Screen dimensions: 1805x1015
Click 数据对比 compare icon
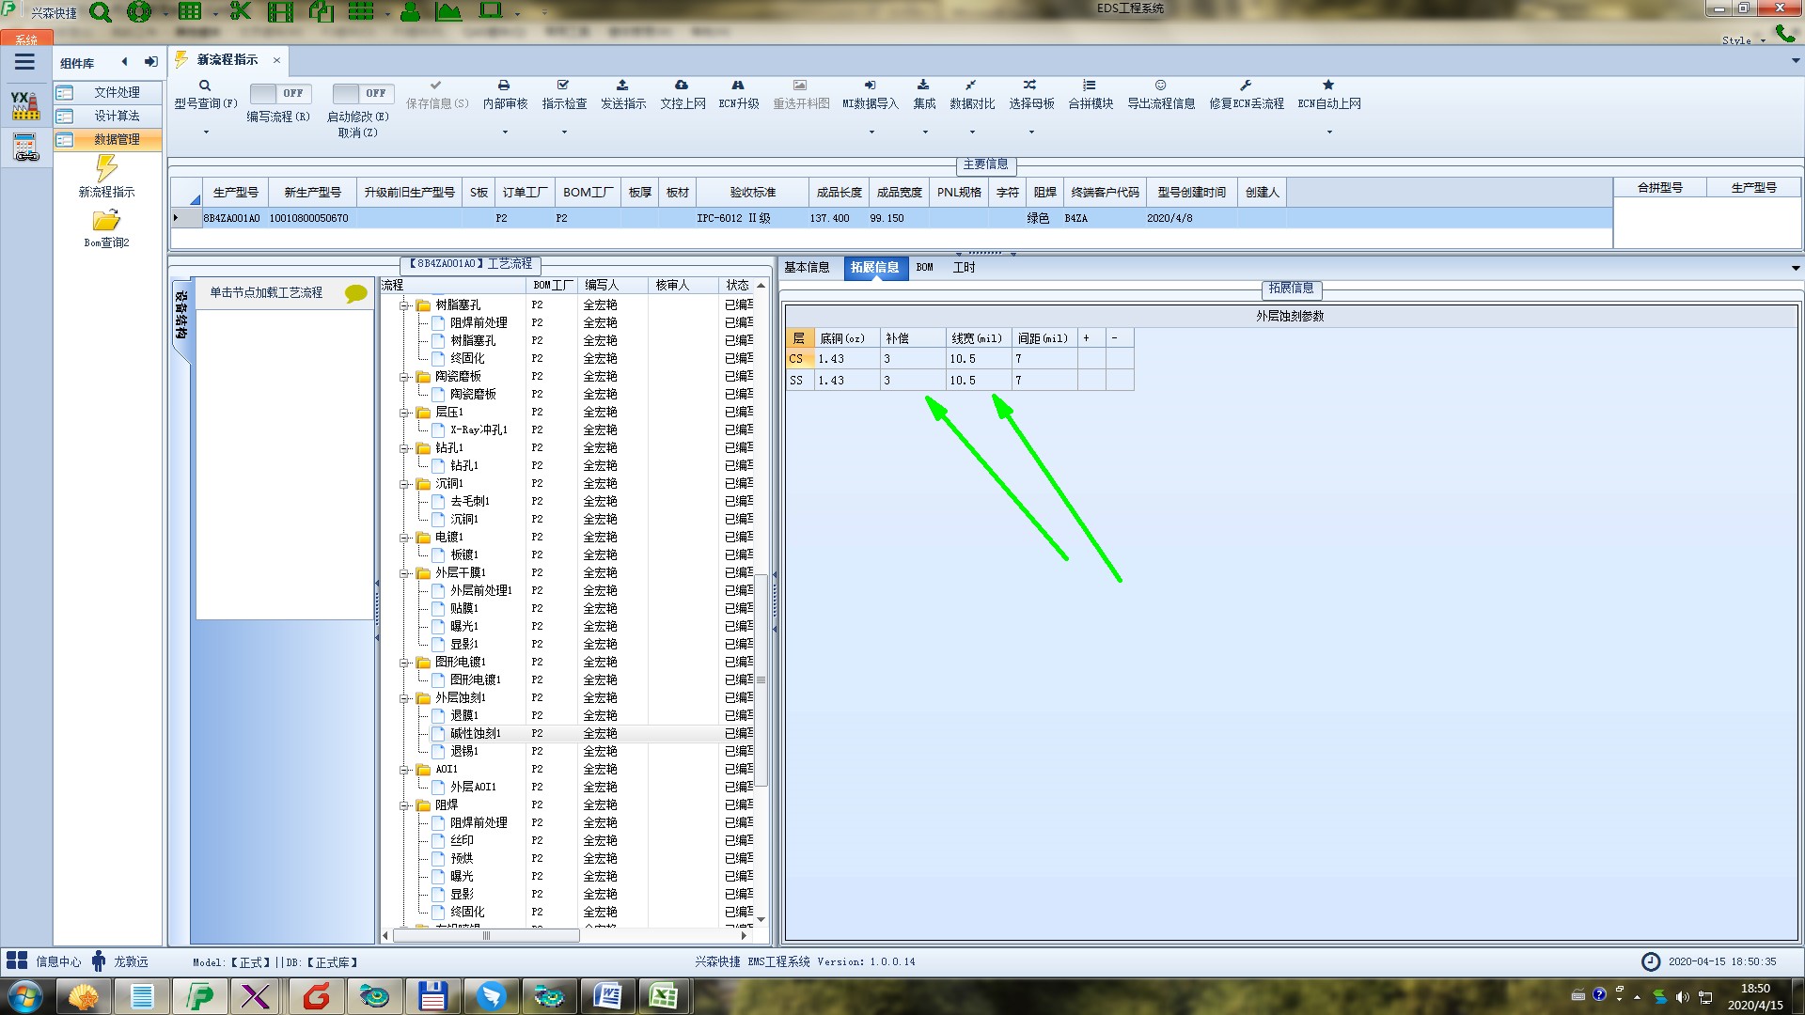[x=971, y=86]
